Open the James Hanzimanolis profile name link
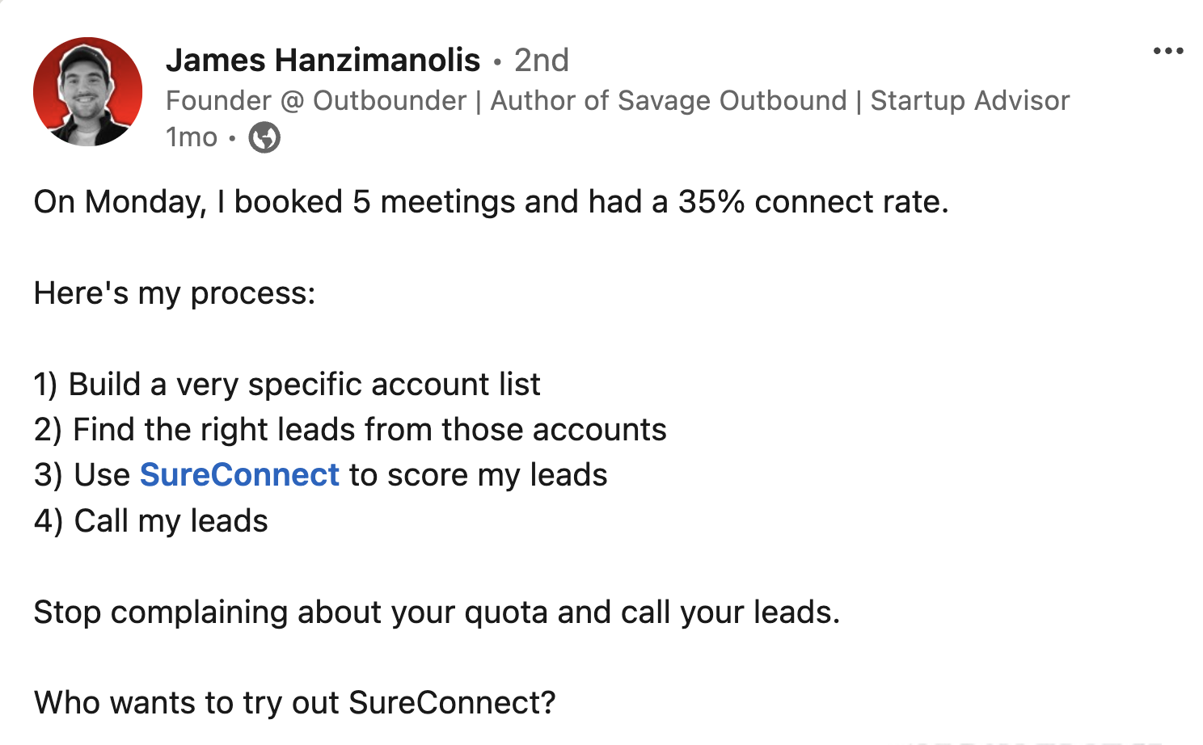 (323, 61)
